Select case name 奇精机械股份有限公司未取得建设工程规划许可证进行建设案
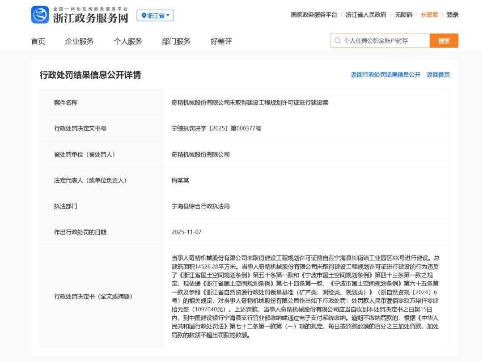 (x=250, y=102)
